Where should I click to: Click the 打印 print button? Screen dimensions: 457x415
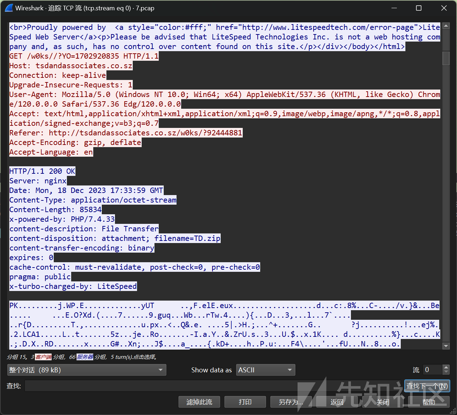pos(245,402)
